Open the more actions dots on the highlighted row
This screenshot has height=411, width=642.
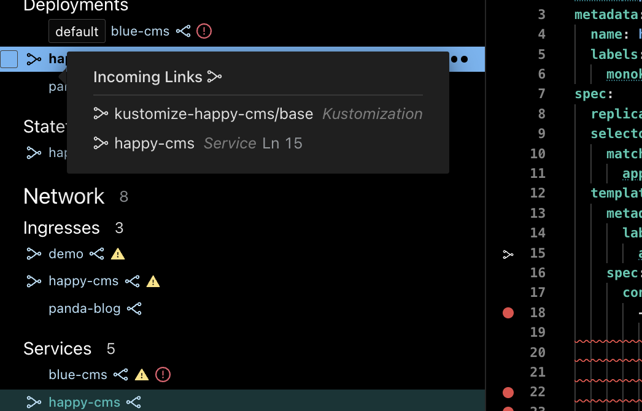coord(460,60)
